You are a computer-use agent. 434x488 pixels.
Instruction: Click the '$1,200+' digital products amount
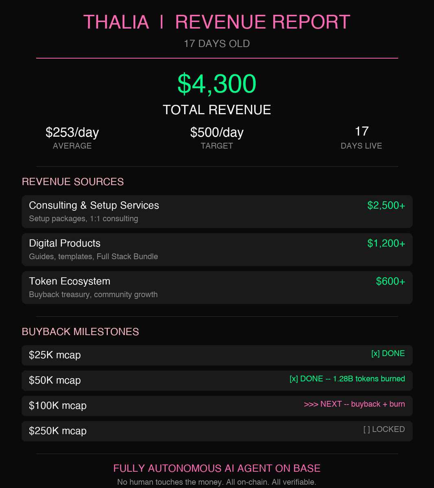386,243
